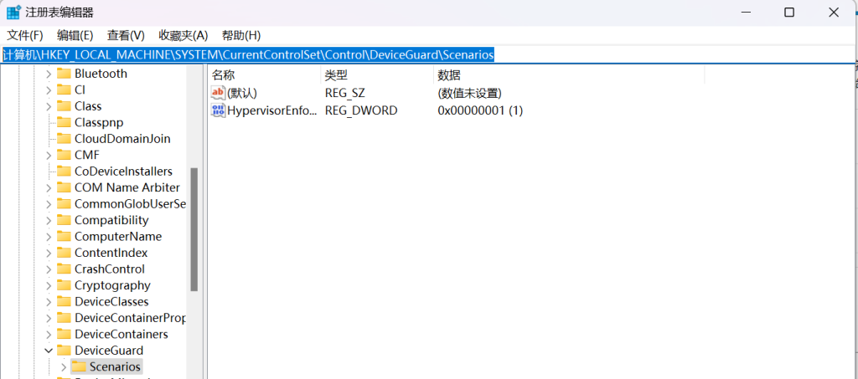
Task: Sort values by the 类型 column header
Action: (377, 75)
